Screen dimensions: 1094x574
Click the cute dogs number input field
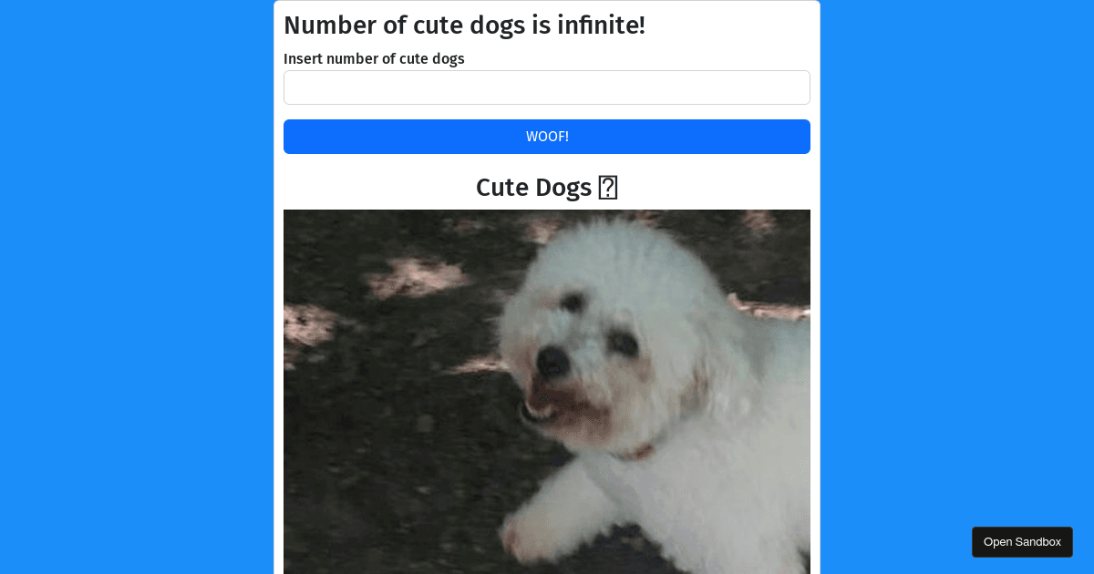tap(547, 87)
